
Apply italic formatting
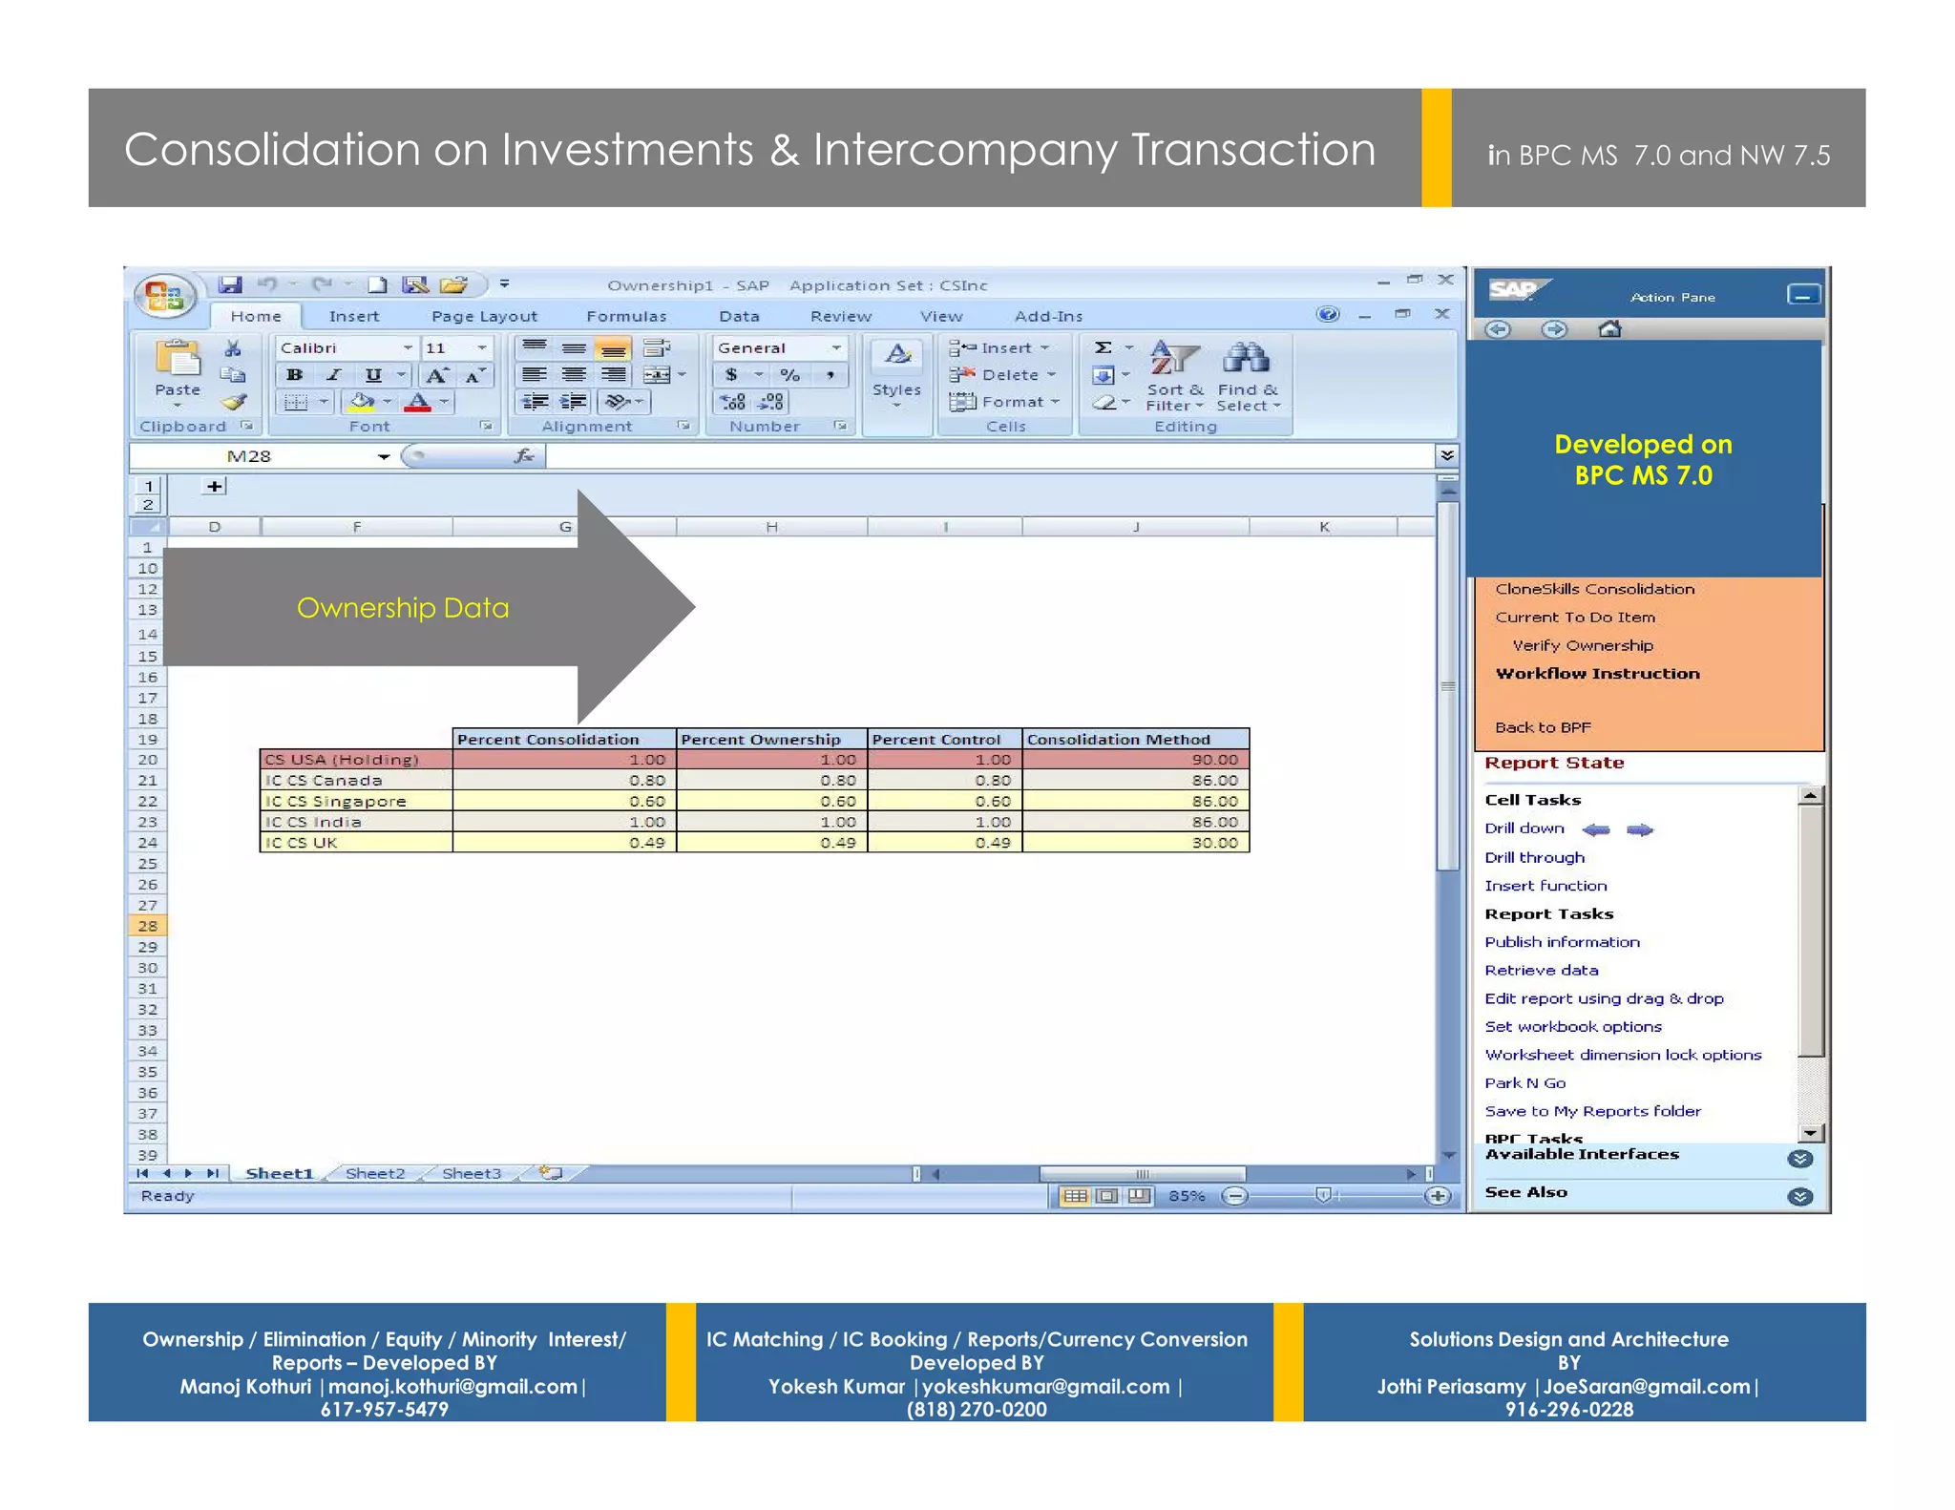point(333,375)
